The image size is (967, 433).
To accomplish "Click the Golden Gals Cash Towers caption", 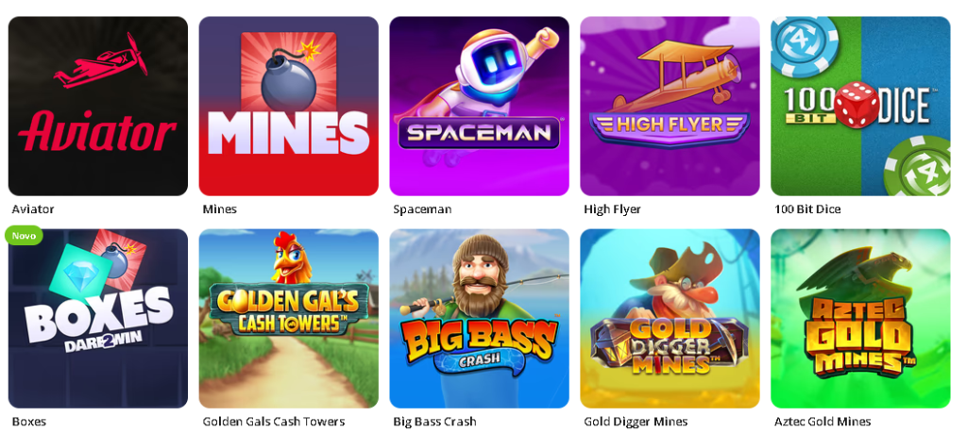I will 274,422.
